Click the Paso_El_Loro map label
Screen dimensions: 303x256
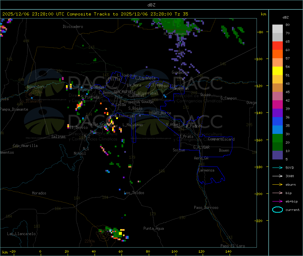[x=233, y=246]
